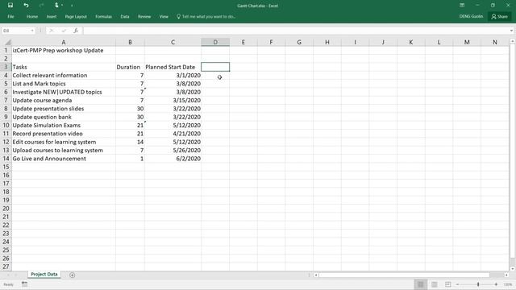Image resolution: width=516 pixels, height=290 pixels.
Task: Redo the undone action
Action: point(41,6)
